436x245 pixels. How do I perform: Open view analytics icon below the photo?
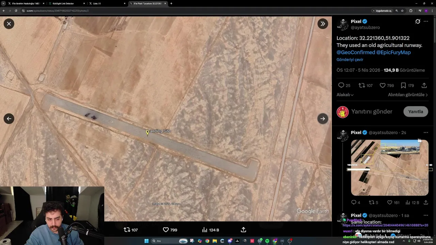pos(205,230)
